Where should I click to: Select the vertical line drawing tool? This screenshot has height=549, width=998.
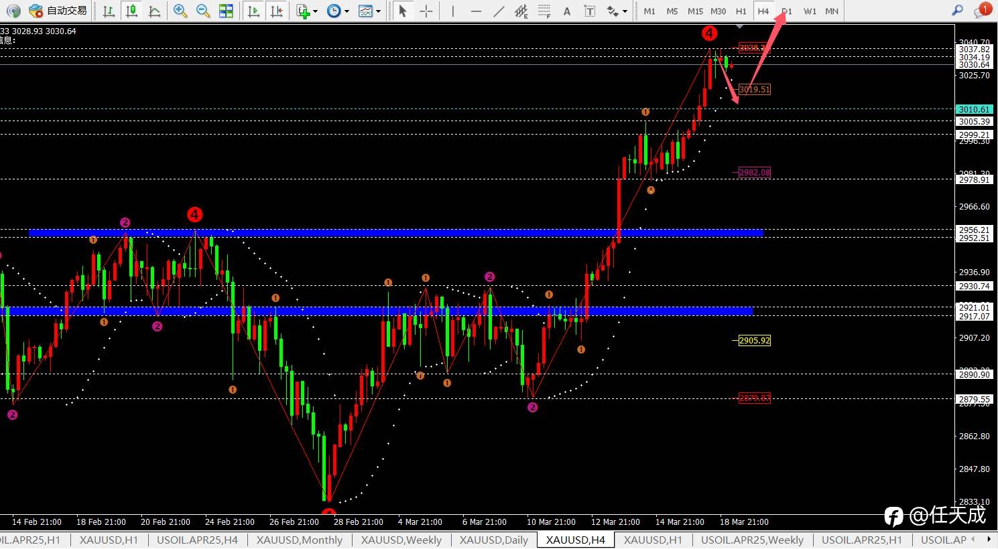453,11
